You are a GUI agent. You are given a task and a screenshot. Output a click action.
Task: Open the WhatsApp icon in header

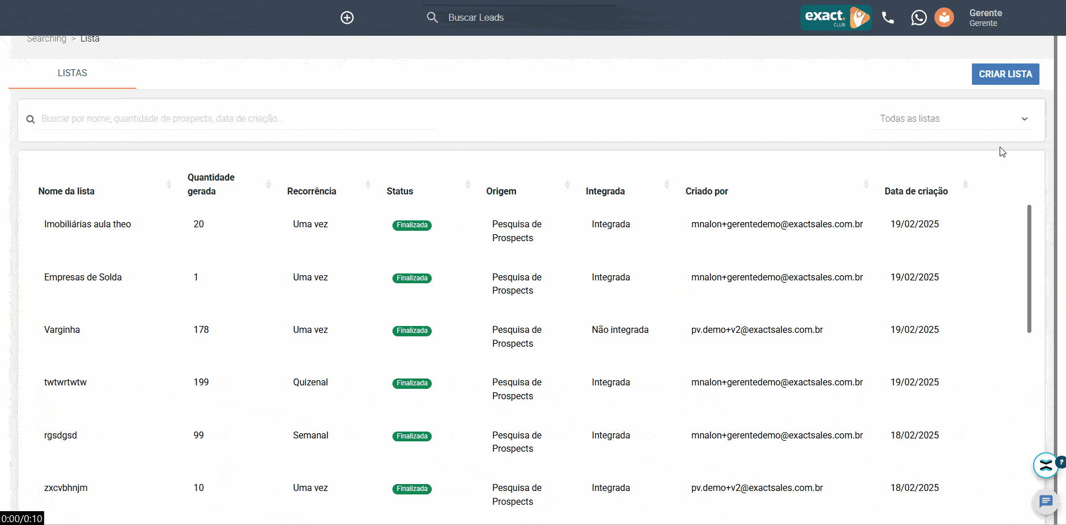(919, 18)
